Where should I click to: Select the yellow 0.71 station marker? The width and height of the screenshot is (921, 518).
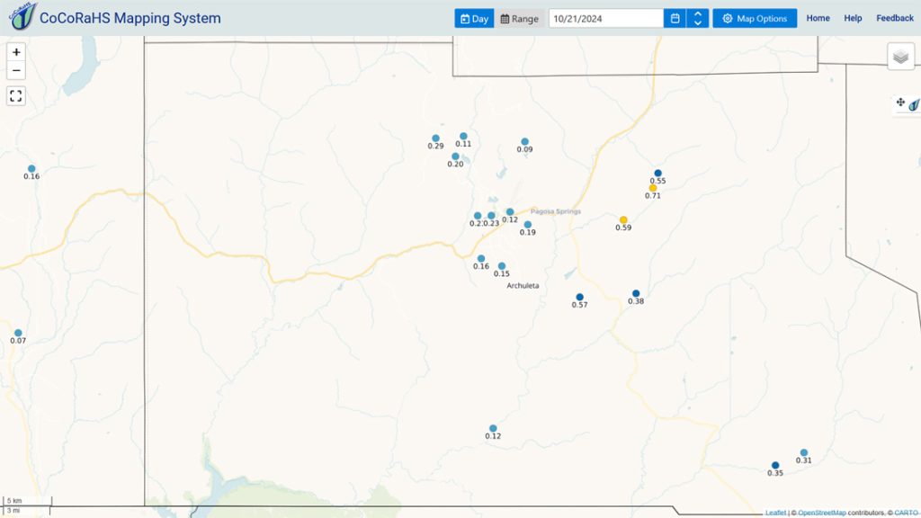tap(653, 188)
